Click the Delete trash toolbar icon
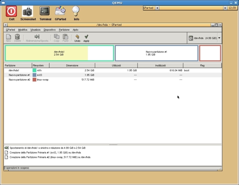This screenshot has width=239, height=185. click(18, 37)
